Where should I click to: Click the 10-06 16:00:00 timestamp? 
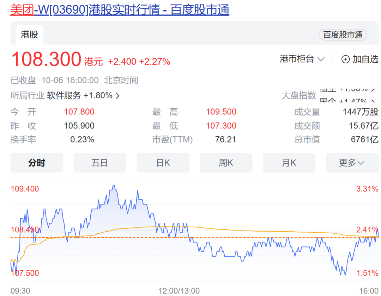(70, 80)
